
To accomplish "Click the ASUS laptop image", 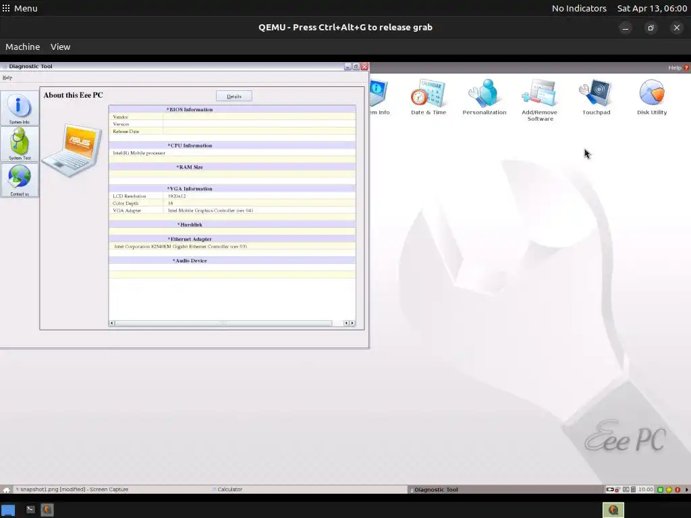I will click(72, 150).
